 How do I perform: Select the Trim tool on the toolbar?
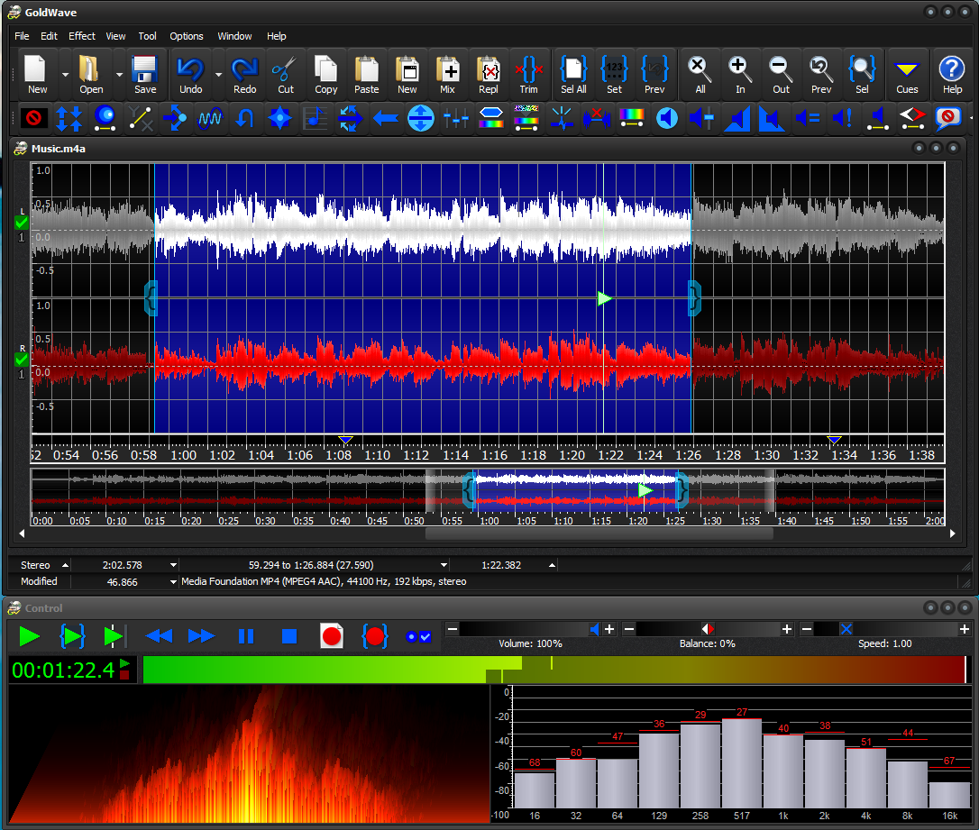click(x=529, y=75)
